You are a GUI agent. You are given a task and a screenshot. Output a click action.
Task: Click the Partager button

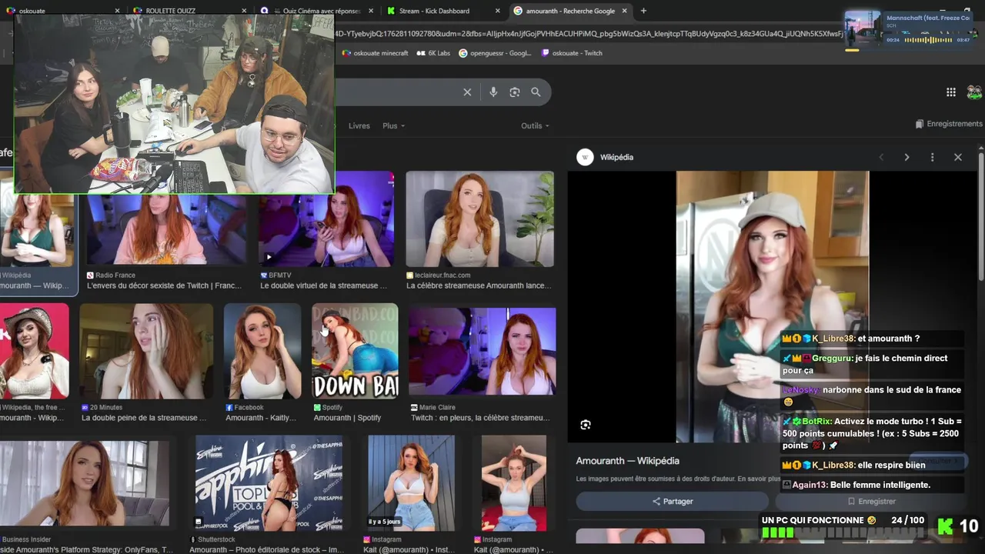pyautogui.click(x=673, y=501)
